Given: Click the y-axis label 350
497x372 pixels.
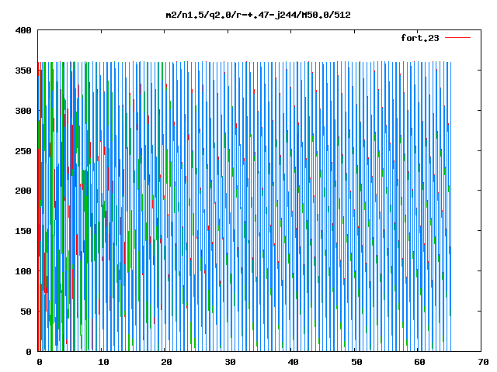Looking at the screenshot, I should coord(23,71).
